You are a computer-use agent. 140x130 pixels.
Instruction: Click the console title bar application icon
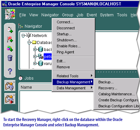5,4
